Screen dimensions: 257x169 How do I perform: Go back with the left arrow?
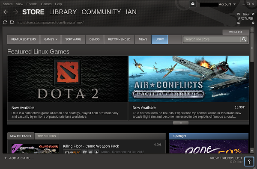6,12
